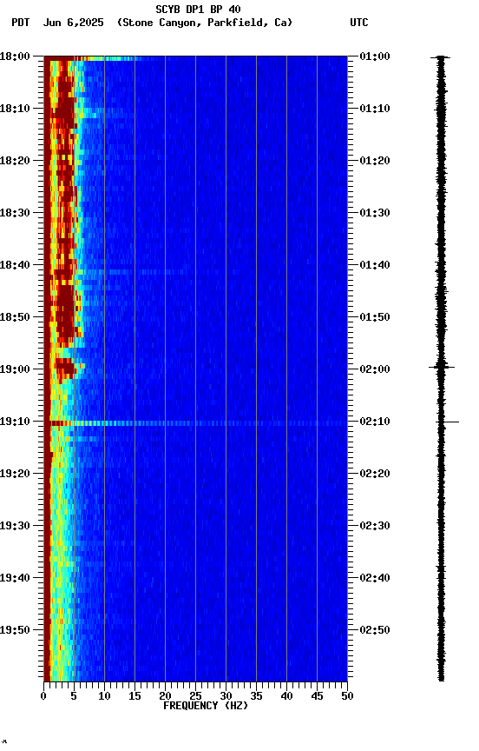This screenshot has height=751, width=479.
Task: Click the seismogram spike at 02:00 UTC
Action: click(x=441, y=368)
